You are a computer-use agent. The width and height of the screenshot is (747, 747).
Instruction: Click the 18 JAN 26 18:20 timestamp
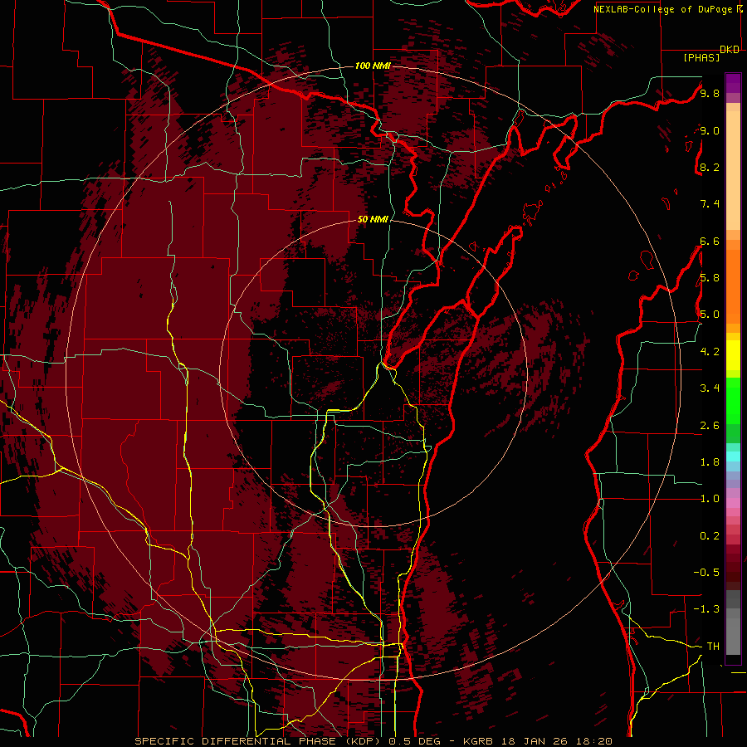(555, 741)
